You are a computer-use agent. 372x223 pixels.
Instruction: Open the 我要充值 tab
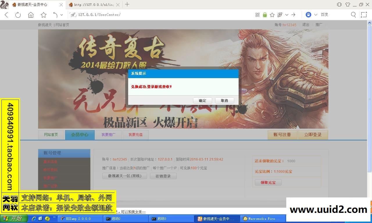[135, 134]
